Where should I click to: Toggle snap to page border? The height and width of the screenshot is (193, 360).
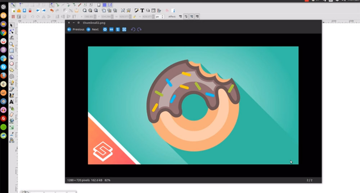click(99, 5)
